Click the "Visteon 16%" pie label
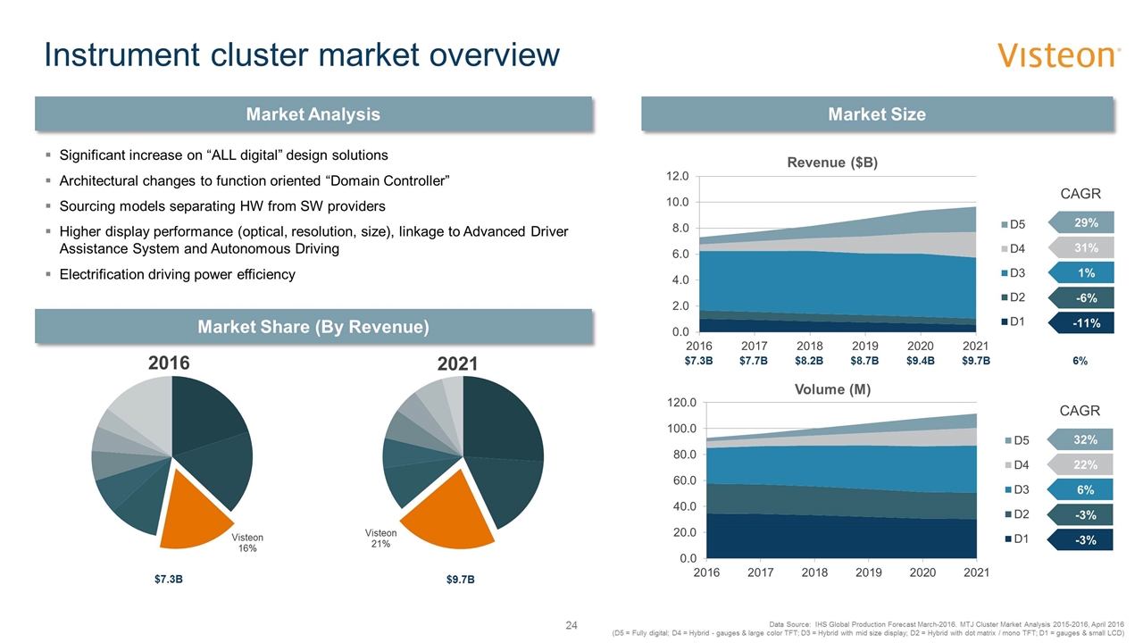1143x643 pixels. click(x=247, y=543)
